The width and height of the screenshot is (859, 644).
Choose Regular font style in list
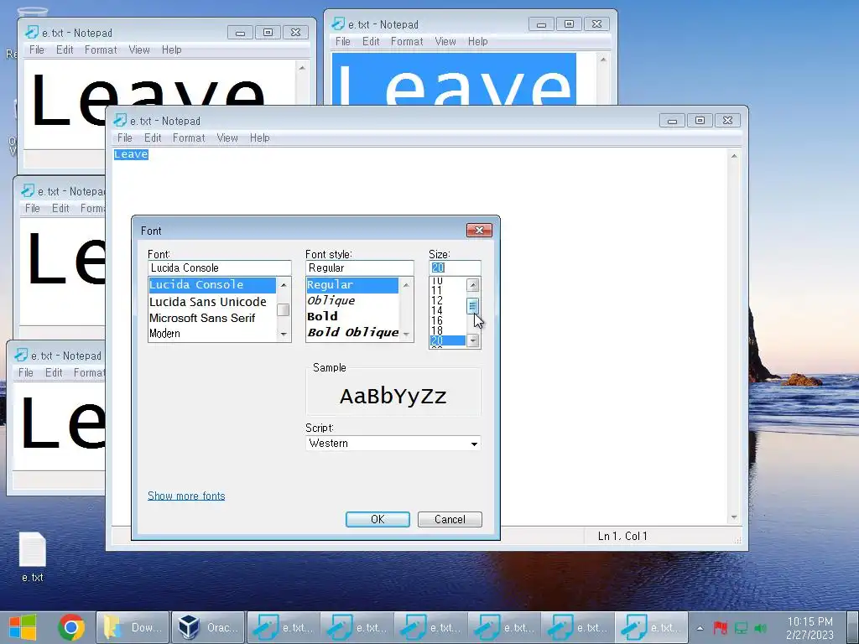click(x=352, y=285)
